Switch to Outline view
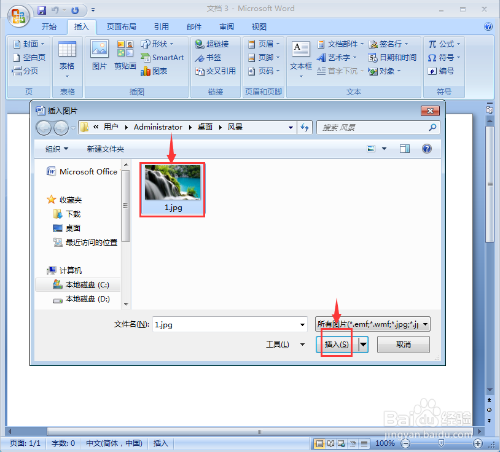Screen dimensions: 500x452 point(353,443)
